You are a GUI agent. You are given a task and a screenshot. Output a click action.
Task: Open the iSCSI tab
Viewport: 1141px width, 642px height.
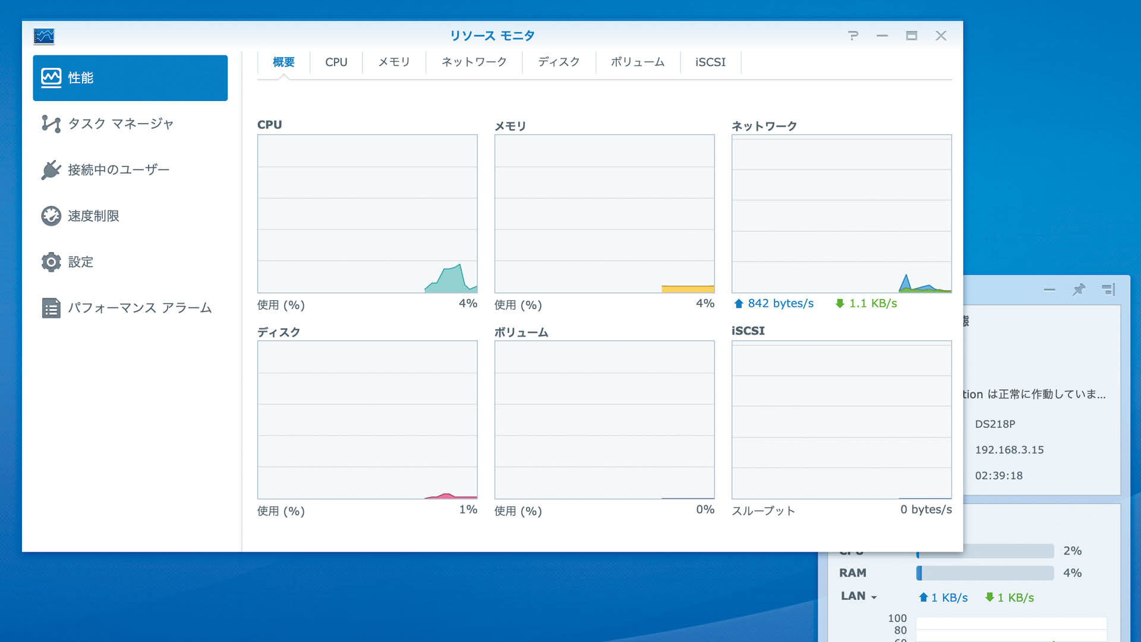click(x=710, y=62)
